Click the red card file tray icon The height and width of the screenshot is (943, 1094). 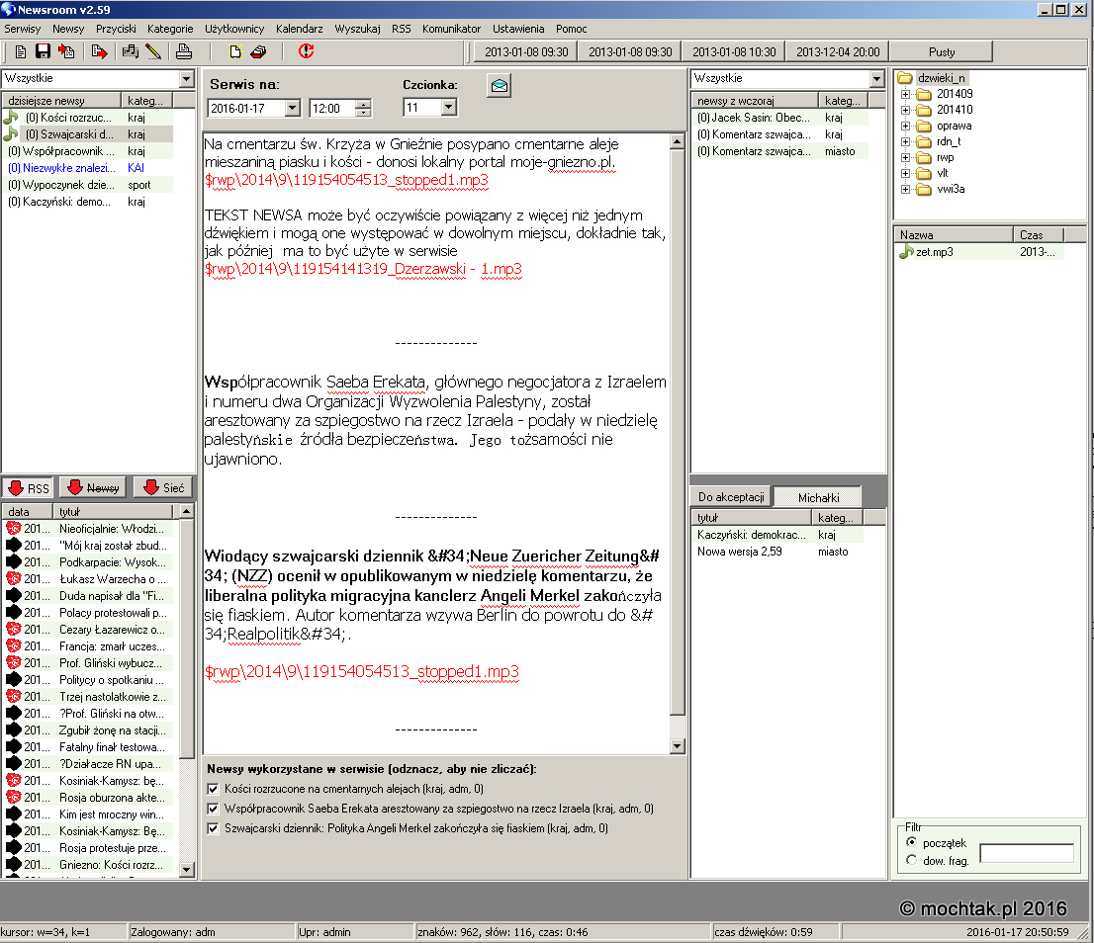[259, 51]
